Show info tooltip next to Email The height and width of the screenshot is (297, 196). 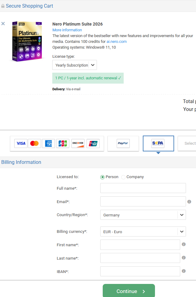[189, 202]
